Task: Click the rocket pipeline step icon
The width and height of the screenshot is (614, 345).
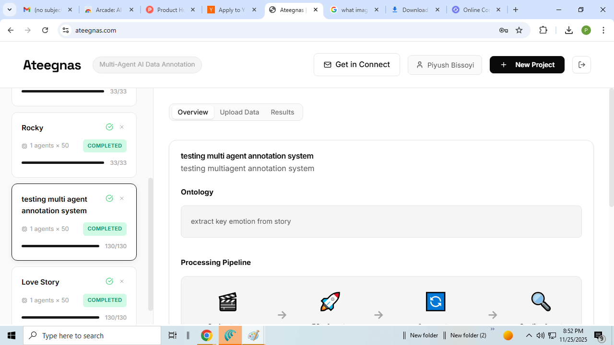Action: point(330,302)
